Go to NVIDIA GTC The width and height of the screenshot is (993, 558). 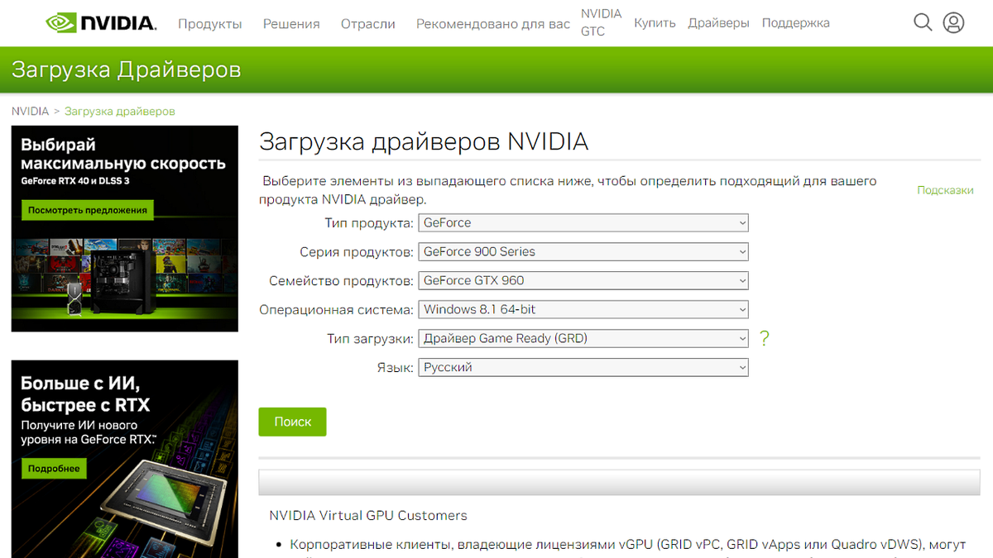click(601, 23)
